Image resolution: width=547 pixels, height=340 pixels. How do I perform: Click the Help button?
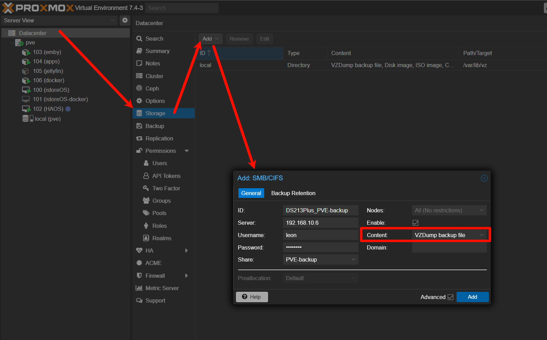click(x=252, y=297)
